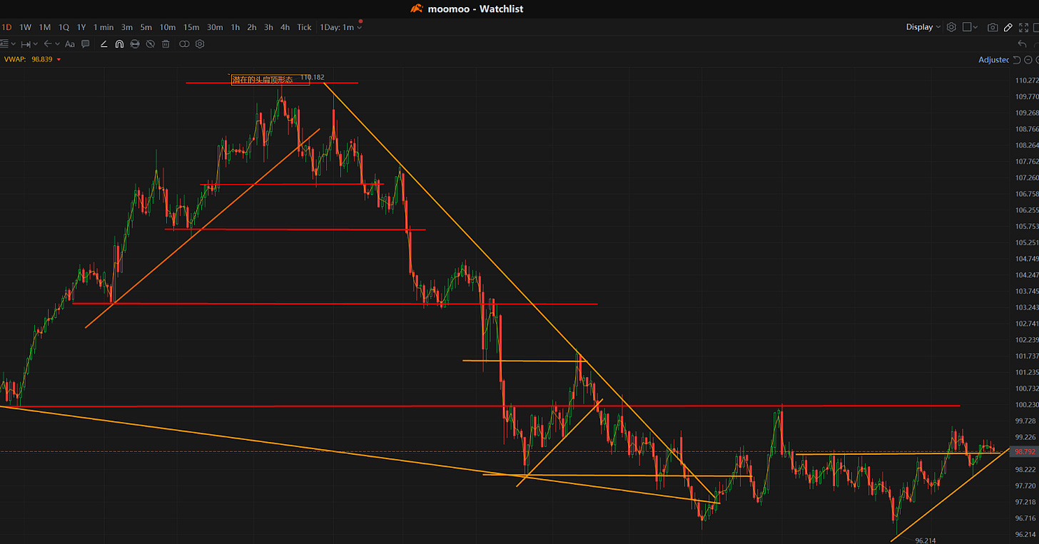1039x544 pixels.
Task: Click the VWAP: 98.839 indicator label
Action: point(29,60)
